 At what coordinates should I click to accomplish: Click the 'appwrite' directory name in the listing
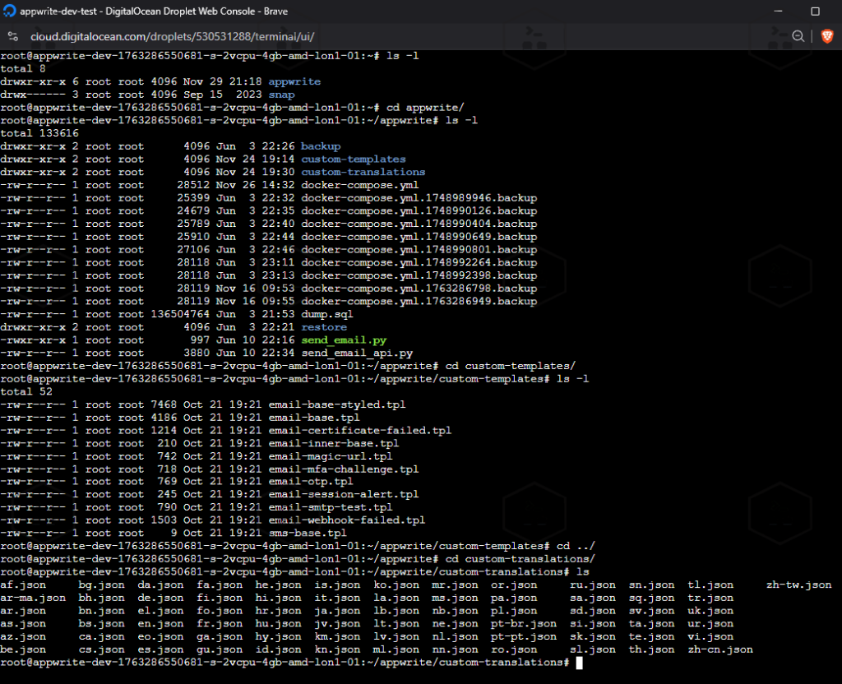tap(294, 82)
